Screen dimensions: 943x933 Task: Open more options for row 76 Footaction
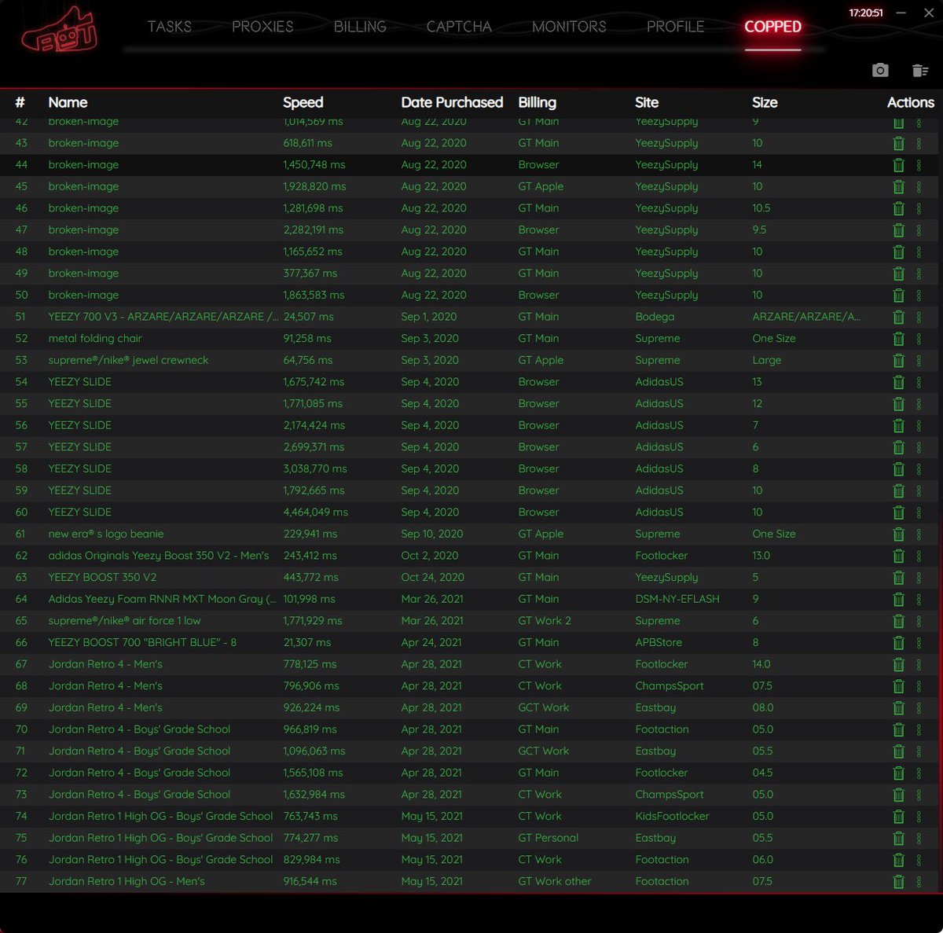point(919,860)
